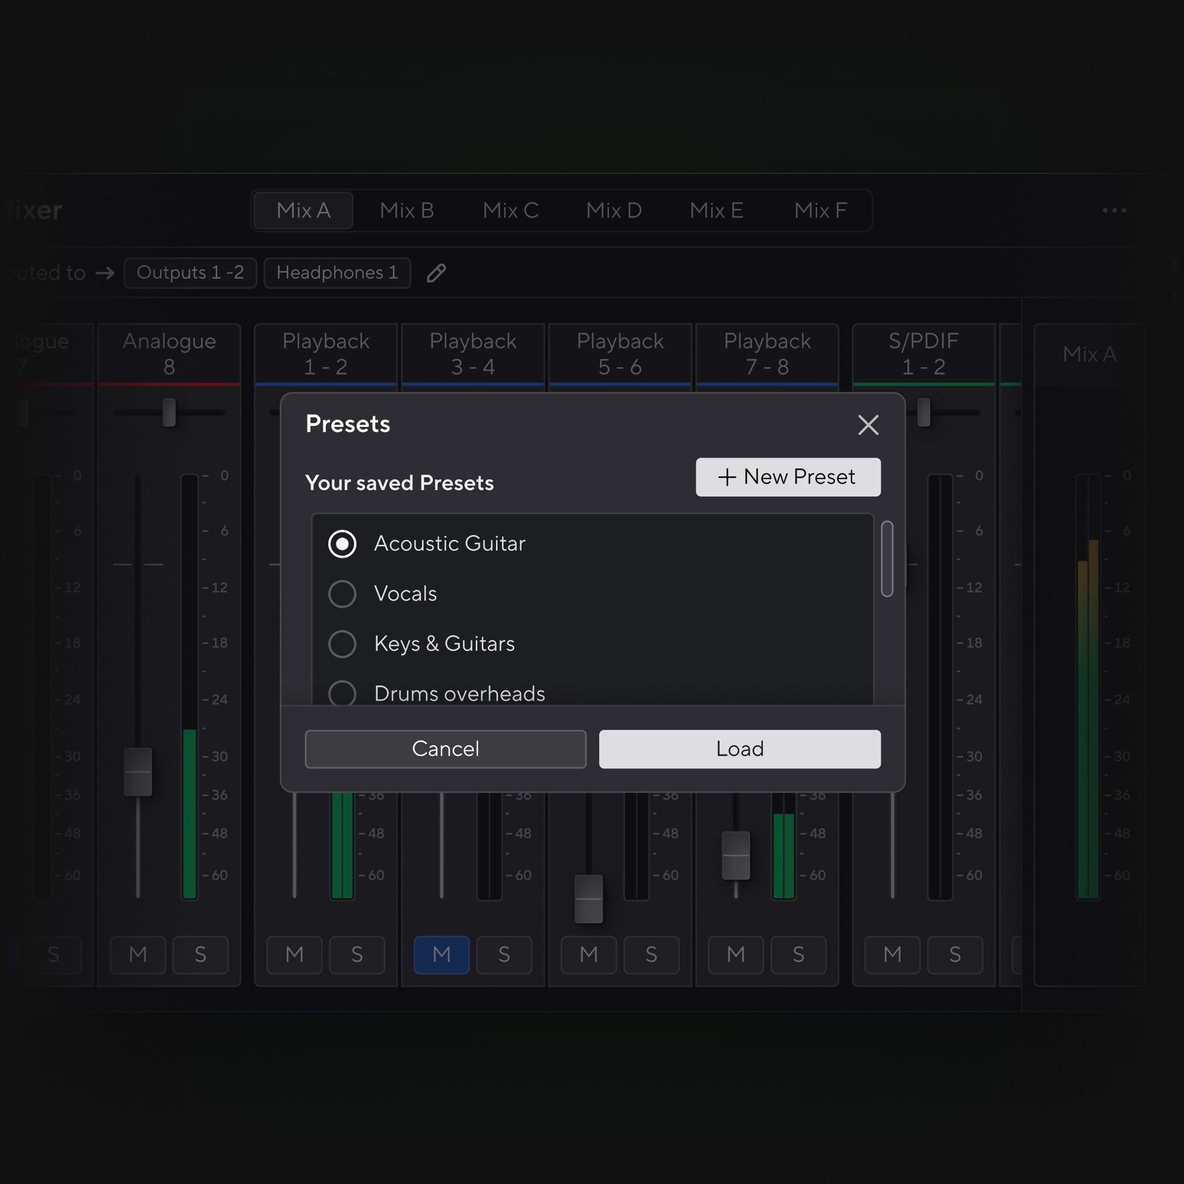The image size is (1184, 1184).
Task: Load the selected preset
Action: 739,749
